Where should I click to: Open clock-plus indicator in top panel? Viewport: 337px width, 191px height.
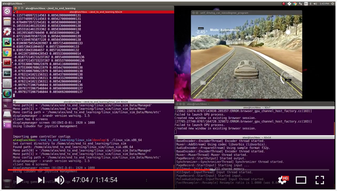tap(289, 4)
